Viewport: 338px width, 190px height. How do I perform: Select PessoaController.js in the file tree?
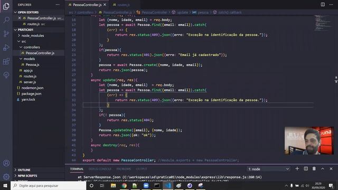tap(40, 53)
